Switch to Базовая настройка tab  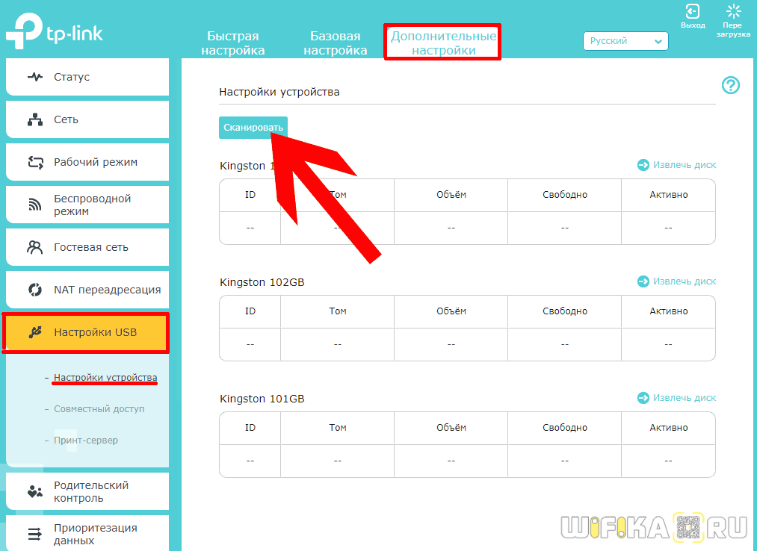click(336, 43)
